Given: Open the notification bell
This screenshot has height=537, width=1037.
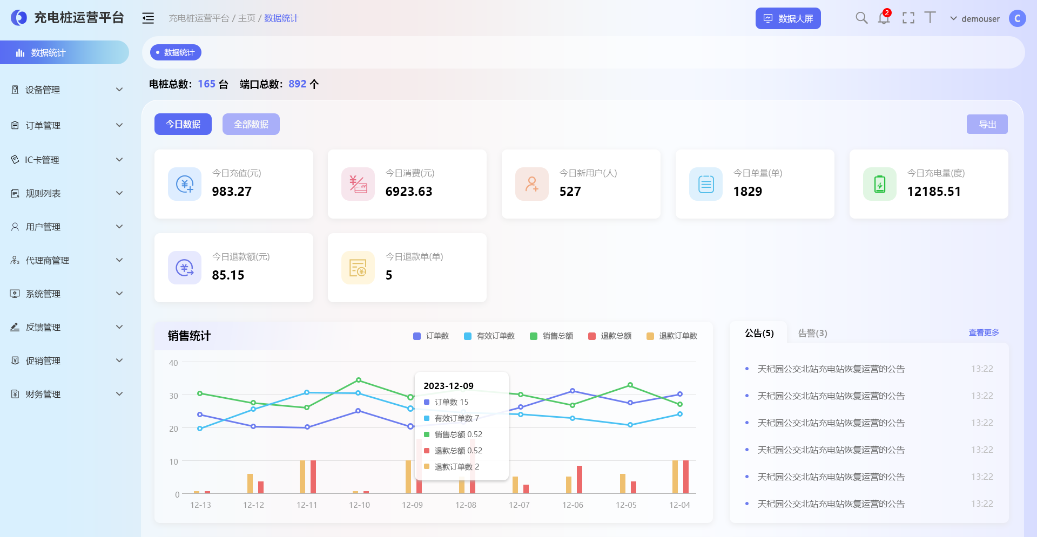Looking at the screenshot, I should (884, 18).
